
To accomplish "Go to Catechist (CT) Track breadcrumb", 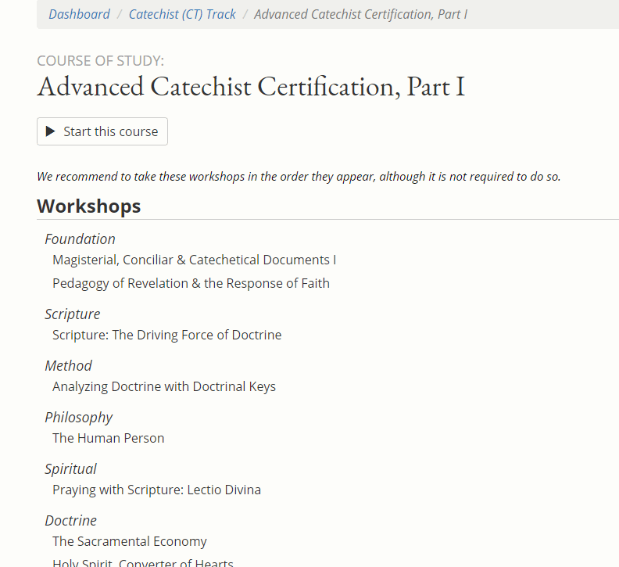I will [x=182, y=14].
